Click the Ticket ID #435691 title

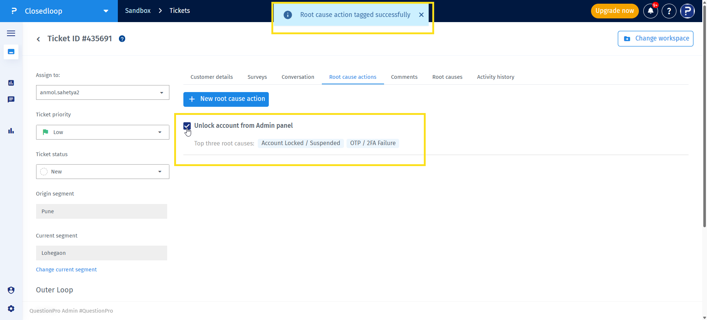pyautogui.click(x=80, y=39)
